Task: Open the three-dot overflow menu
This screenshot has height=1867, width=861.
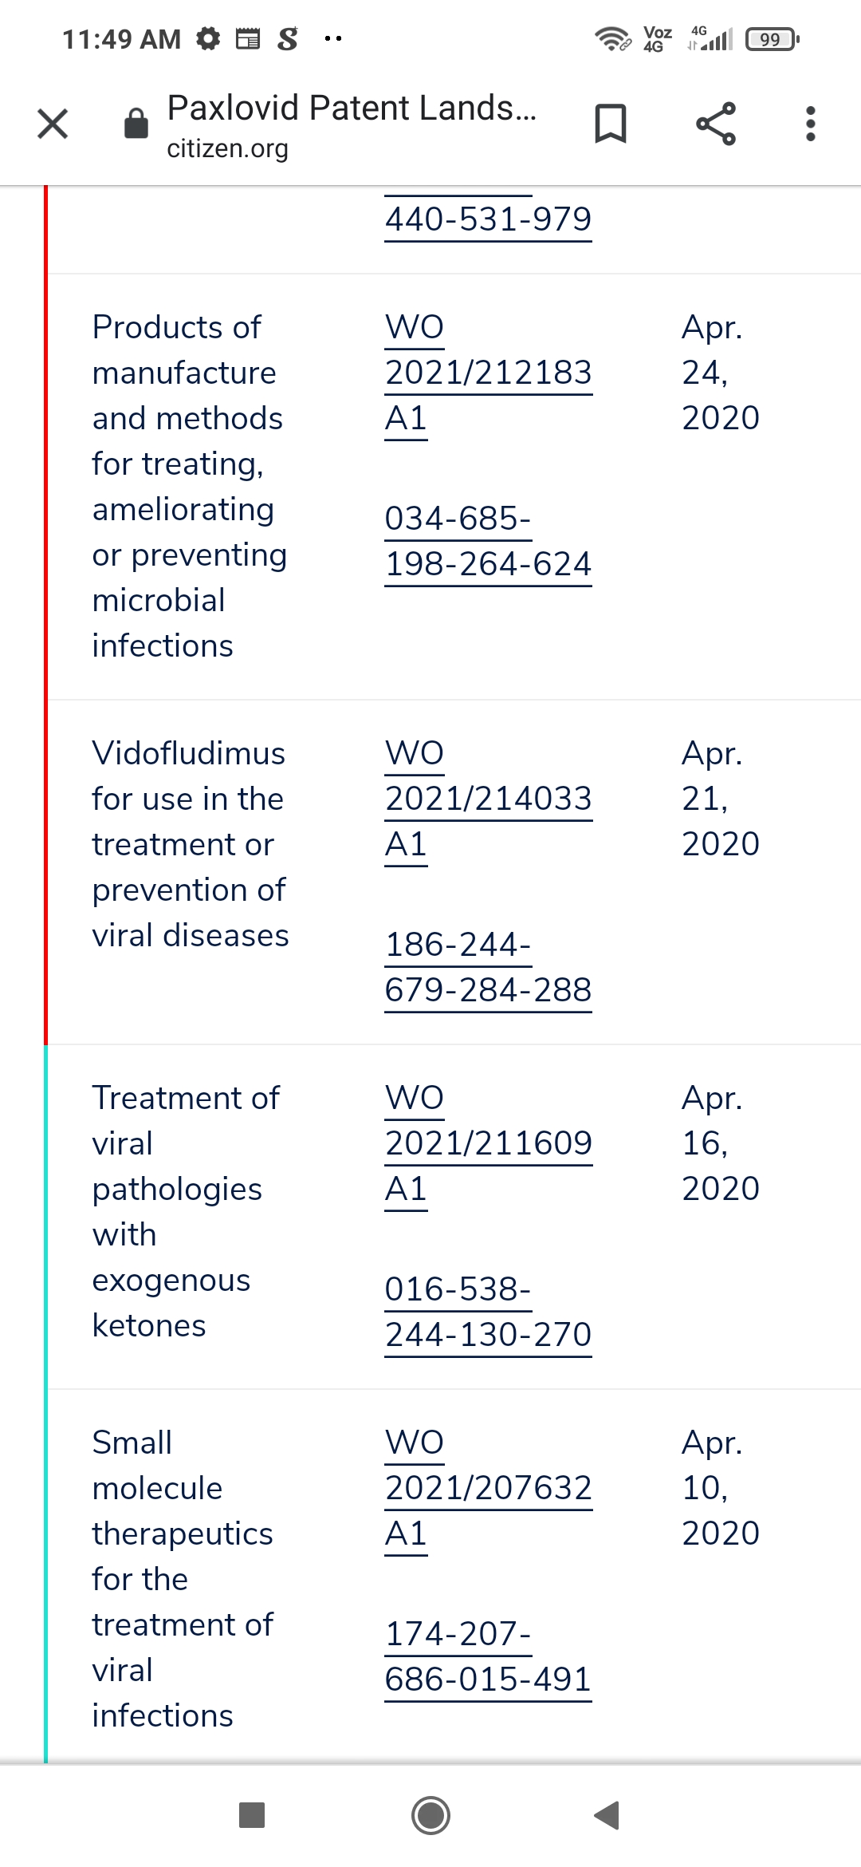Action: pyautogui.click(x=811, y=124)
